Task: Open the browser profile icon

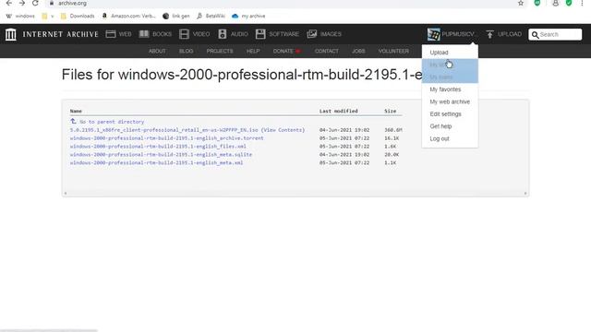Action: (x=555, y=3)
